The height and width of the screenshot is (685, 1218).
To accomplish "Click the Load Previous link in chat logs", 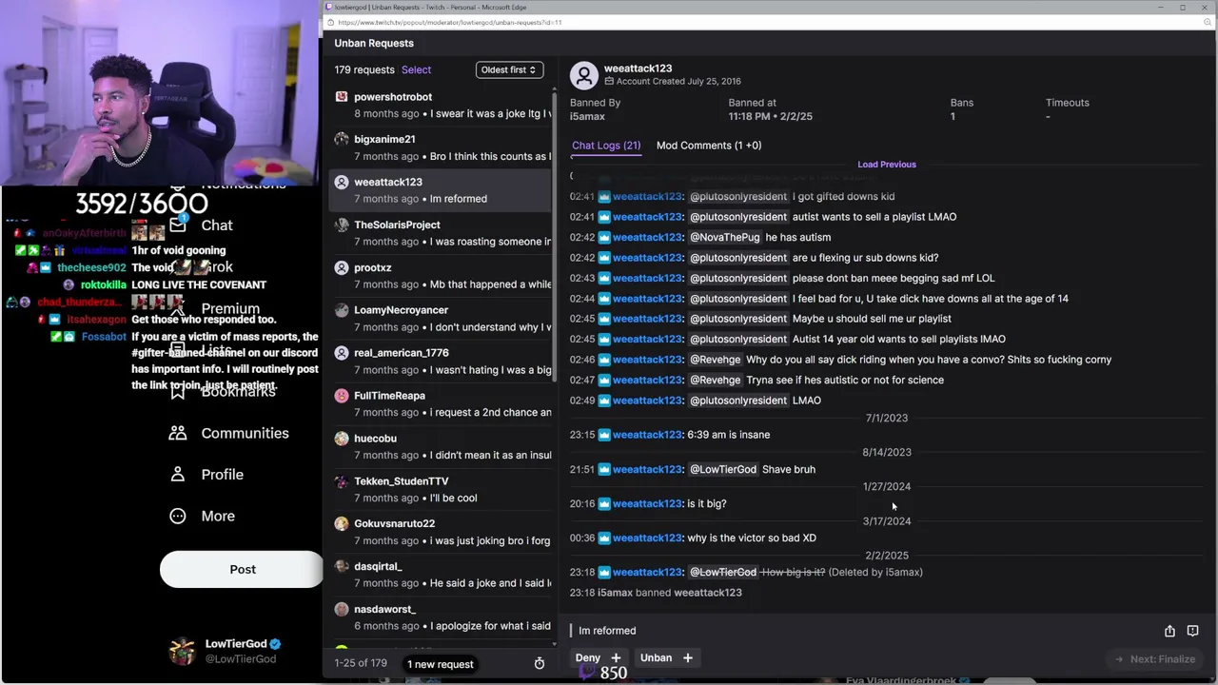I will click(x=887, y=165).
